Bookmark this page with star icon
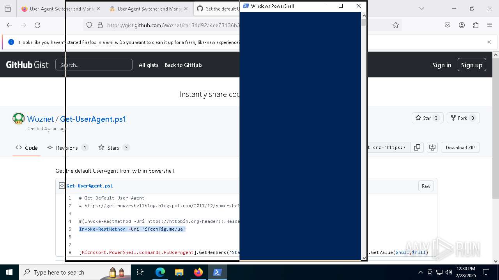 (396, 25)
